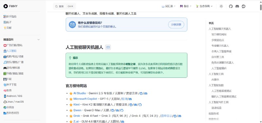
Task: Open 帖子 in the sidebar
Action: click(x=8, y=22)
